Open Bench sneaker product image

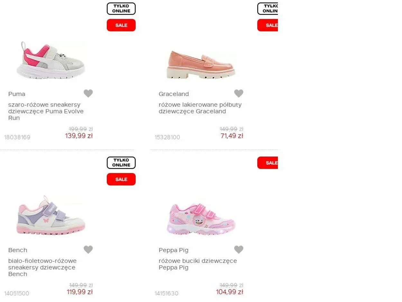pos(51,215)
